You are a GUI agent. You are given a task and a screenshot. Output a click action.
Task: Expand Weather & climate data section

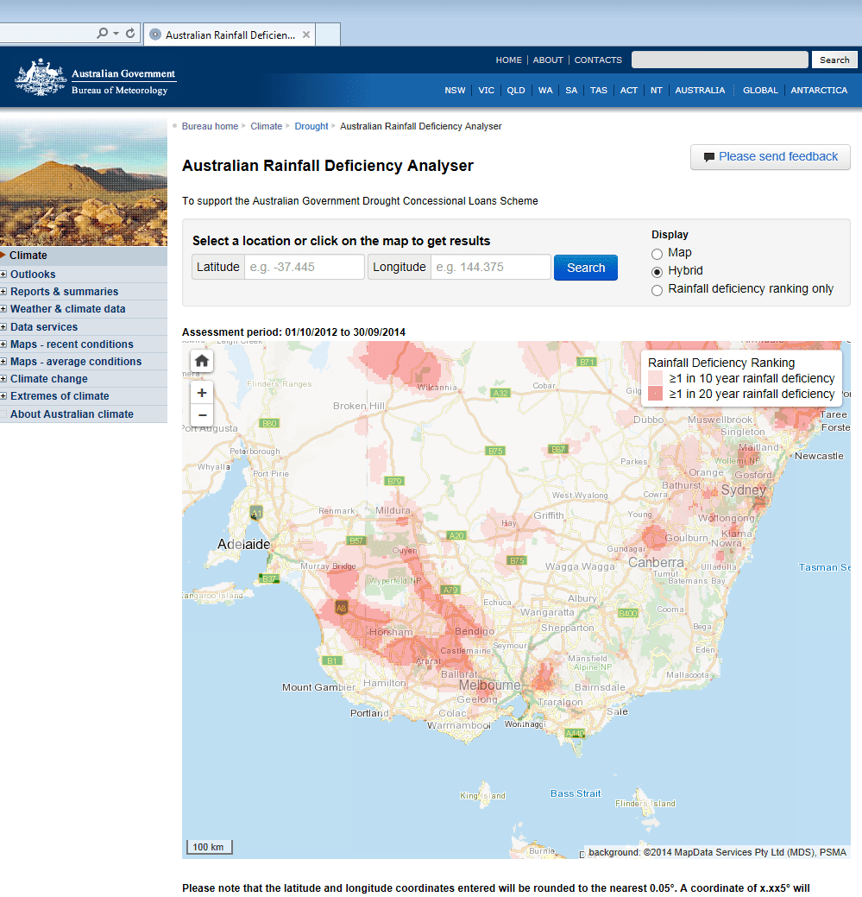3,309
